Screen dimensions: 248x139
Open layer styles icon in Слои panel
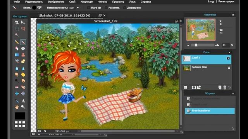point(199,87)
